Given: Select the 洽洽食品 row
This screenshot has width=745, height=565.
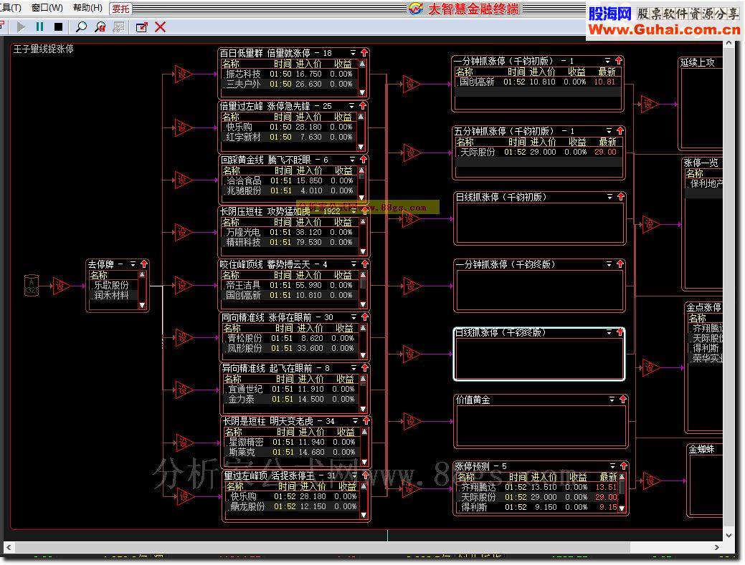Looking at the screenshot, I should (x=290, y=180).
